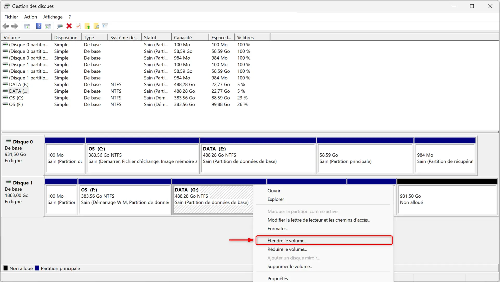Select Étendre le volume... option
Screen dimensions: 500x282
324,241
